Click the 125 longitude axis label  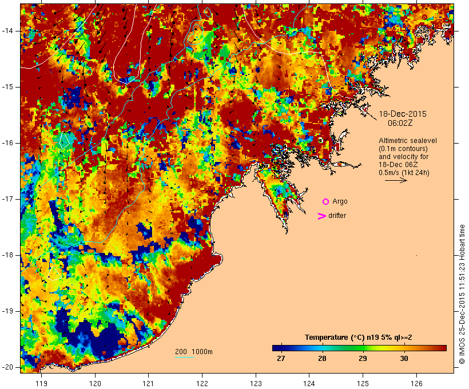(363, 384)
